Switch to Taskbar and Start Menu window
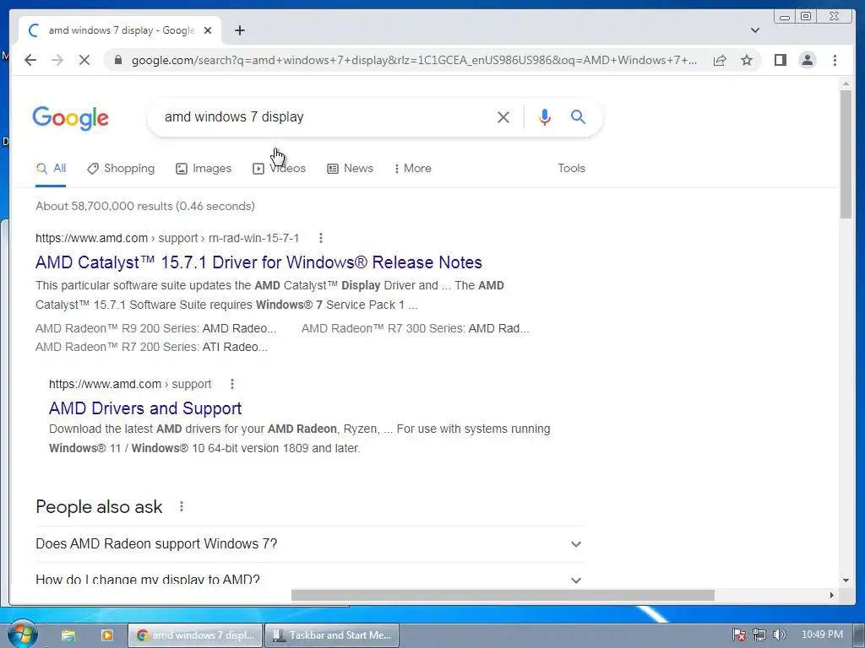The height and width of the screenshot is (648, 865). point(331,635)
